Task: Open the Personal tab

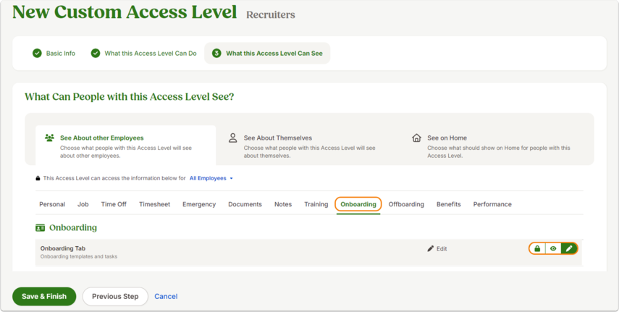Action: pyautogui.click(x=52, y=204)
